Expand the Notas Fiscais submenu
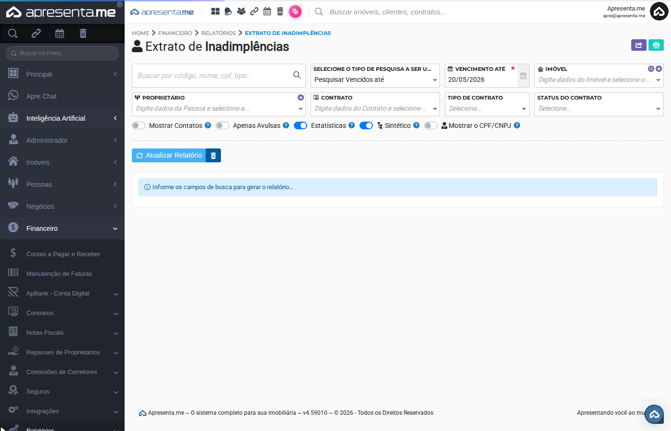Screen dimensions: 671x431 pyautogui.click(x=62, y=333)
